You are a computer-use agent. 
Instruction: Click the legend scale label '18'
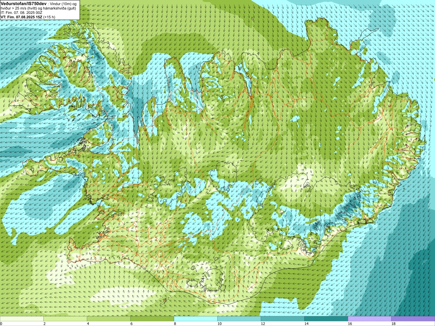coord(393,324)
